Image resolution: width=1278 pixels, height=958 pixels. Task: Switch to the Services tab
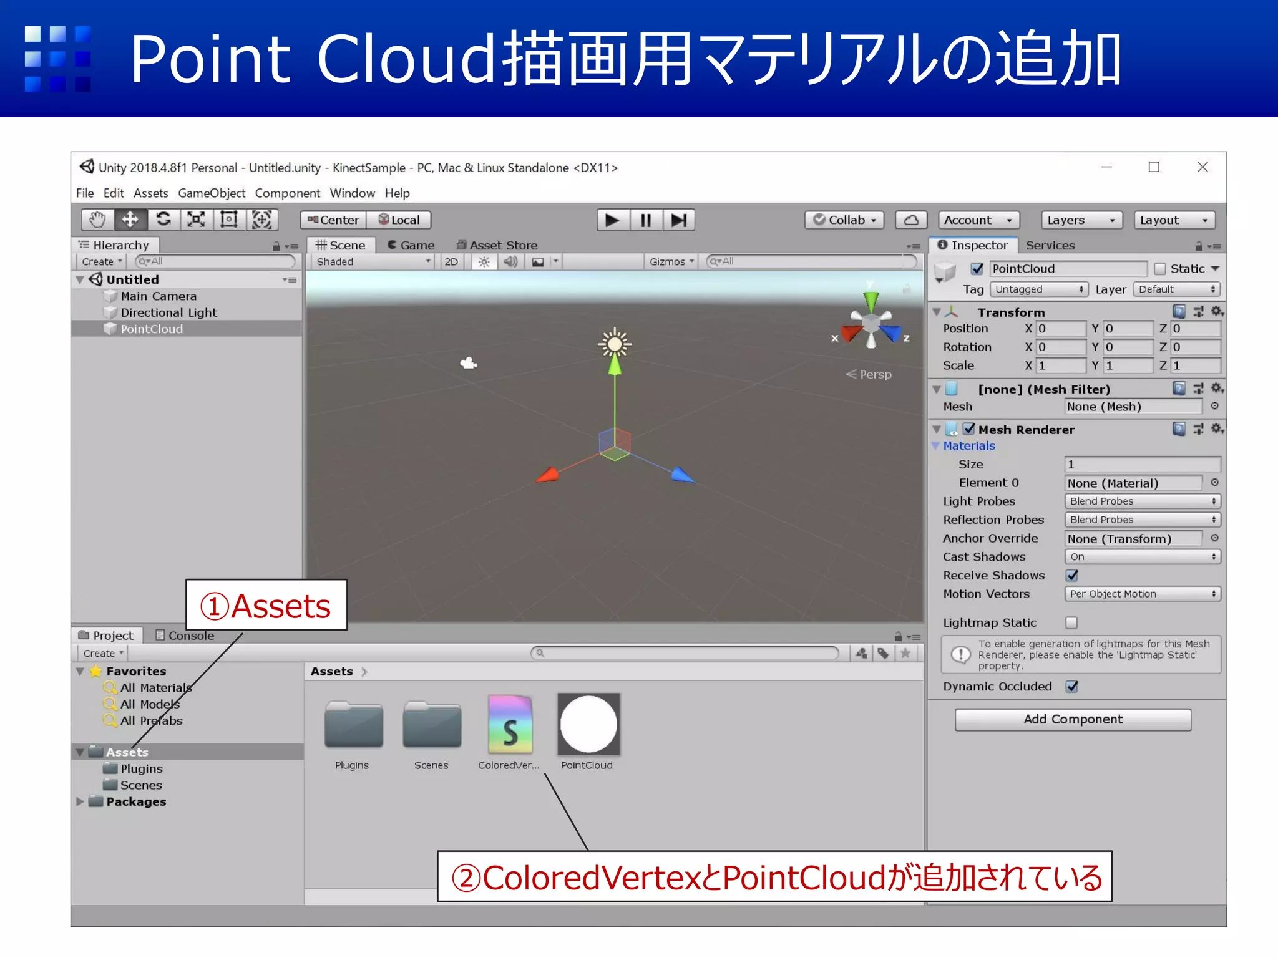1050,245
